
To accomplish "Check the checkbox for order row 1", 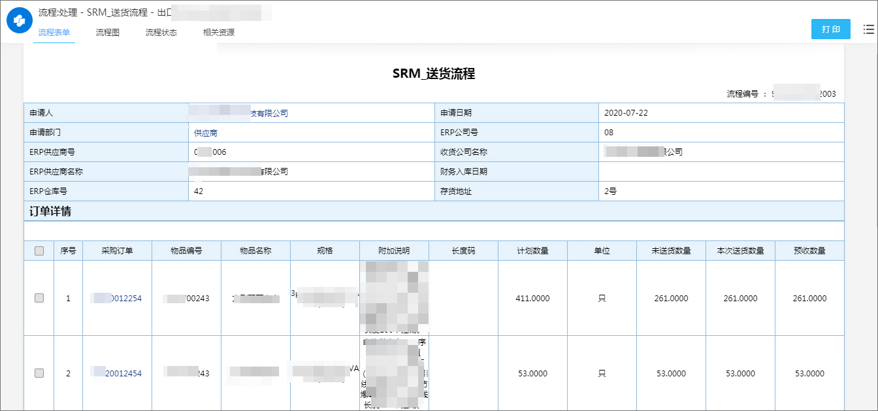I will pos(39,299).
